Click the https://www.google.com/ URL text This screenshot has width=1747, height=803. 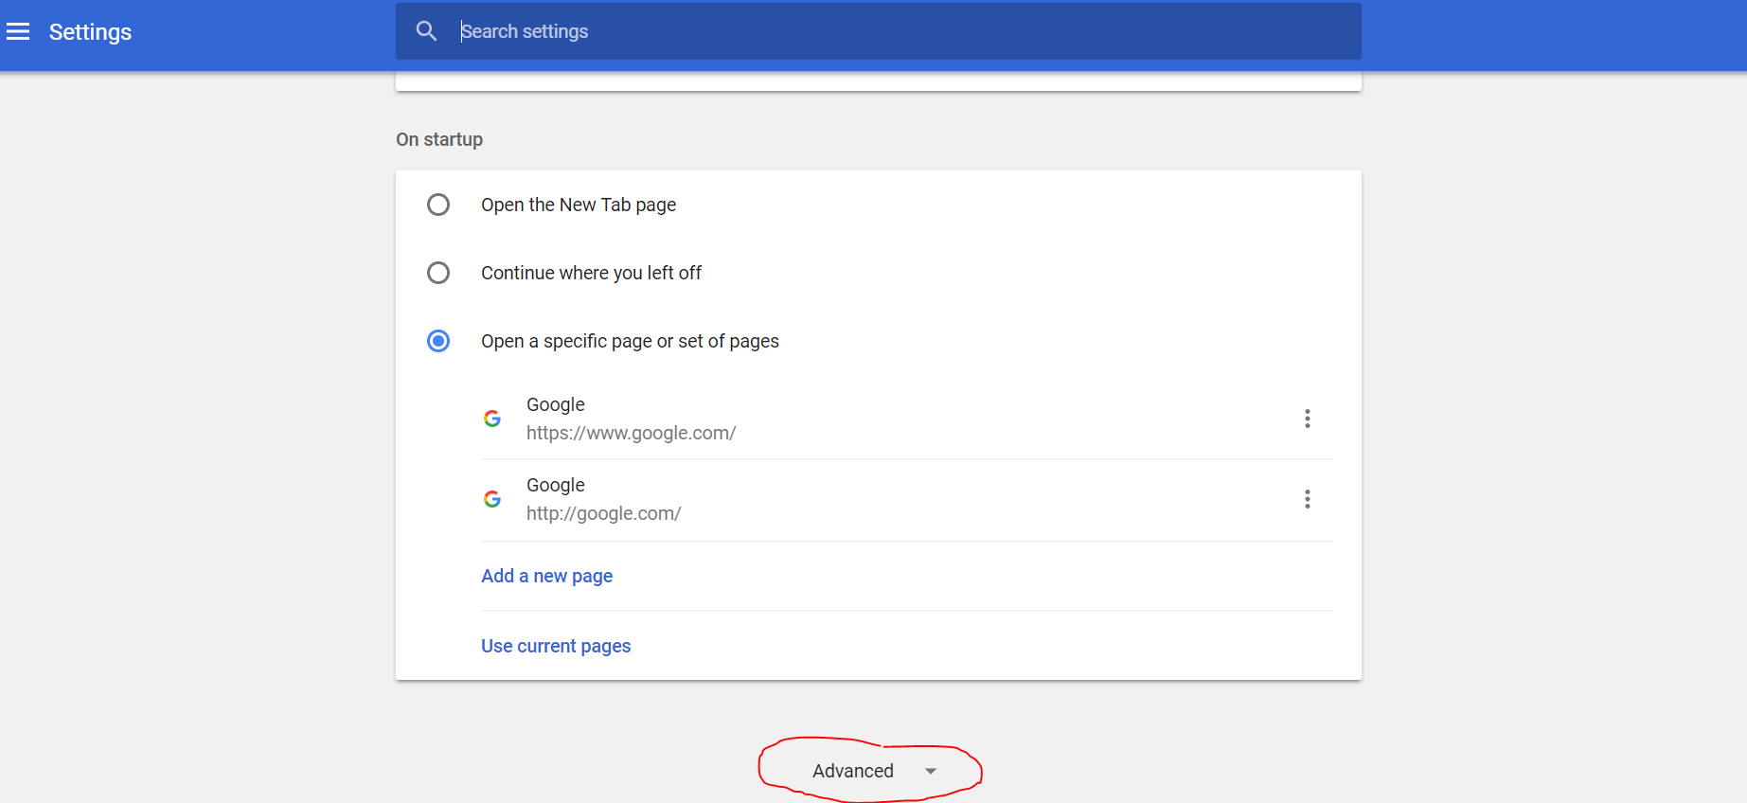point(631,433)
